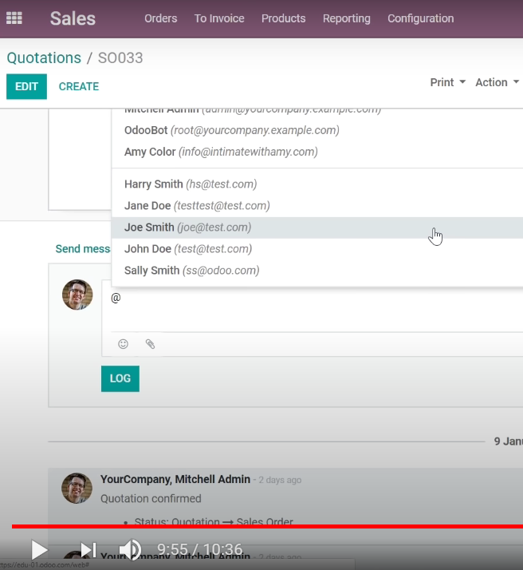
Task: Select Joe Smith in mention list
Action: point(317,228)
